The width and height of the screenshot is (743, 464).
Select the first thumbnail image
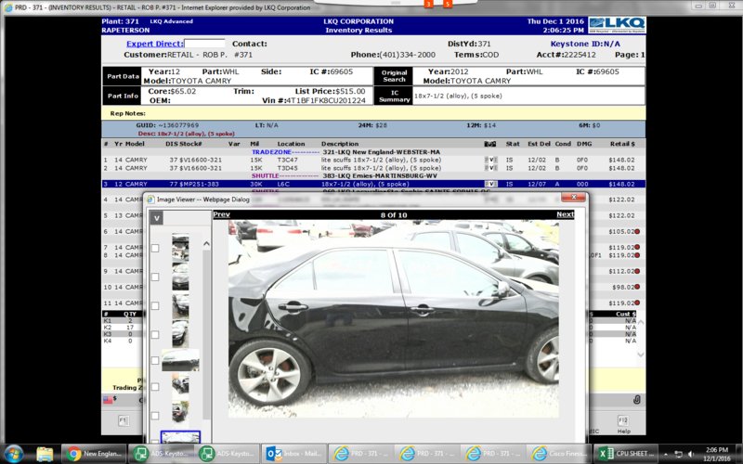pyautogui.click(x=180, y=248)
